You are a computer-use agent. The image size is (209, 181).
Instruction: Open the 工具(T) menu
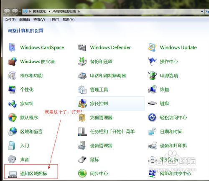(x=54, y=20)
